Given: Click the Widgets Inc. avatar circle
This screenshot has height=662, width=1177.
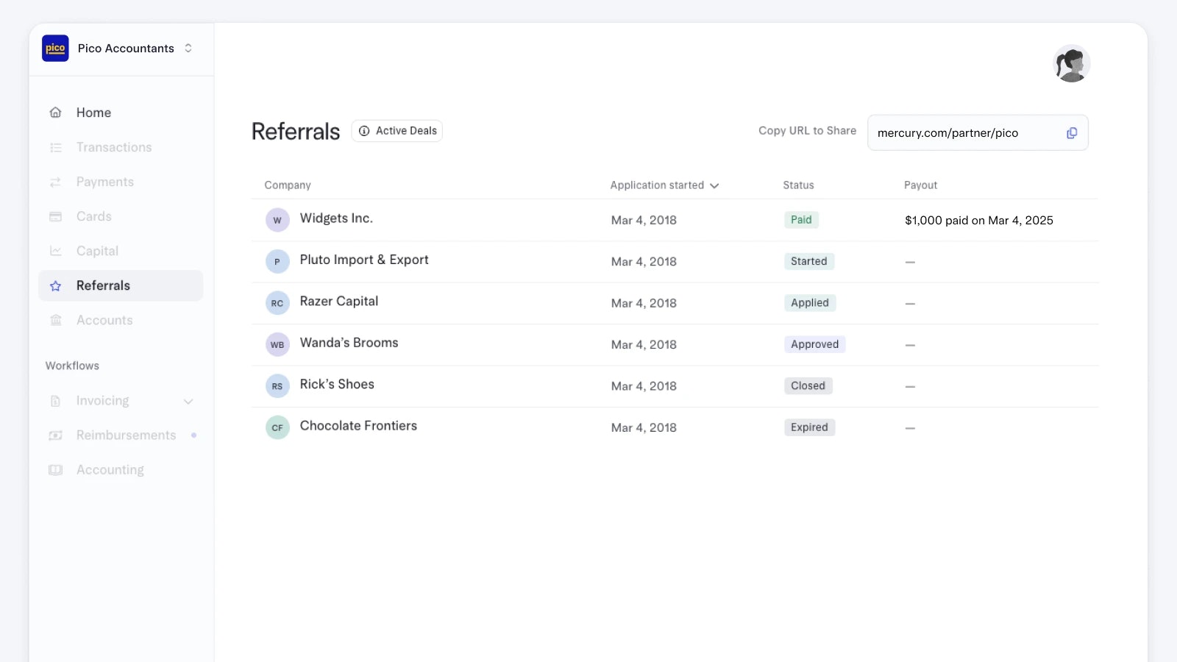Looking at the screenshot, I should 277,219.
